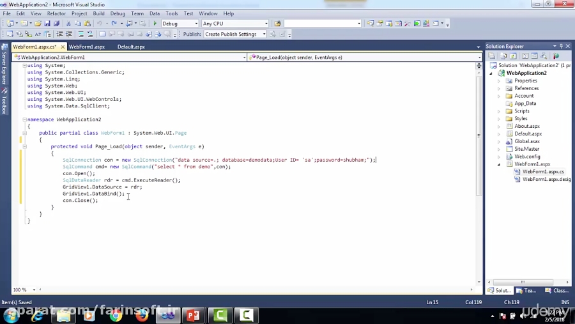The image size is (575, 324).
Task: Click the Paste clipboard icon
Action: pyautogui.click(x=88, y=24)
